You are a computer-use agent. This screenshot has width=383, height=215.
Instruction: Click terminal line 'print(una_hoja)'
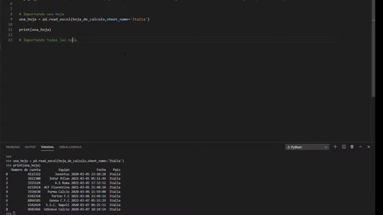pyautogui.click(x=26, y=165)
